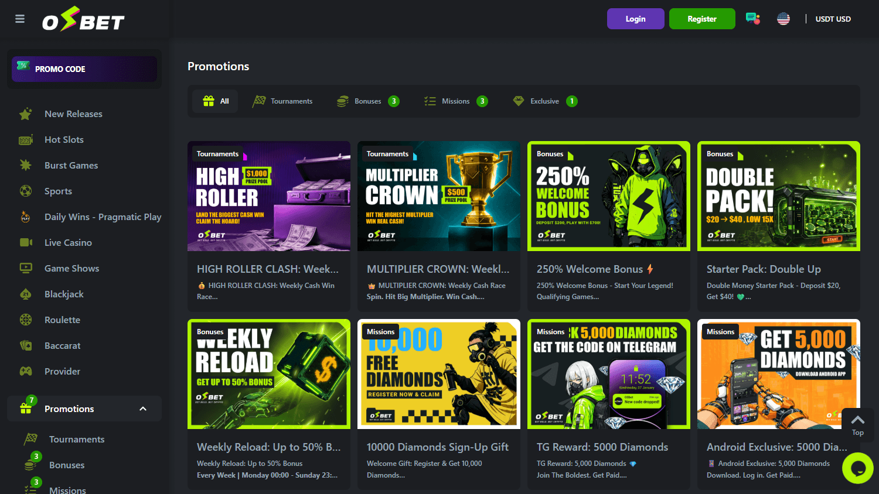Open the USDT USD currency selector
This screenshot has width=879, height=494.
click(833, 19)
